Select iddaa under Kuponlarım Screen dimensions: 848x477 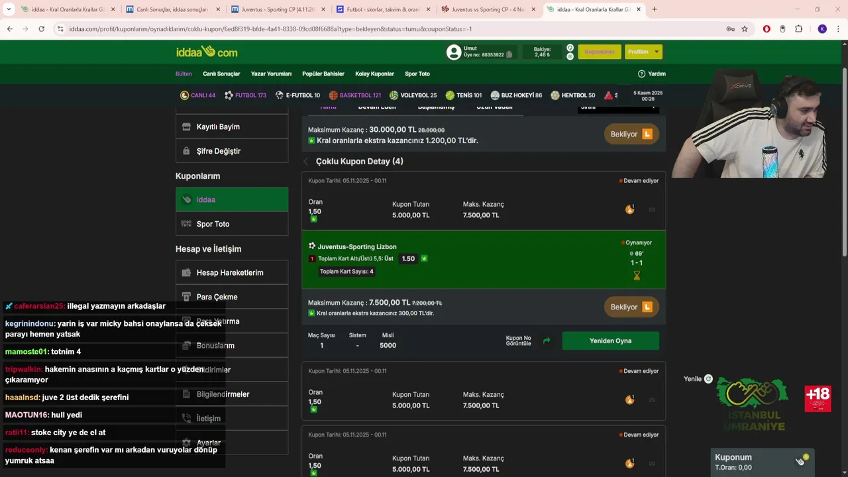pyautogui.click(x=232, y=199)
